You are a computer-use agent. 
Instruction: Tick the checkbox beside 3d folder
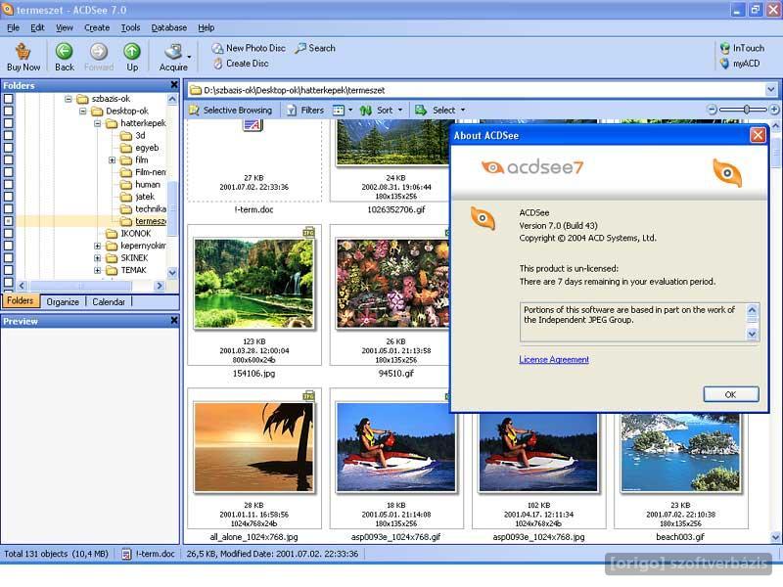tap(9, 135)
